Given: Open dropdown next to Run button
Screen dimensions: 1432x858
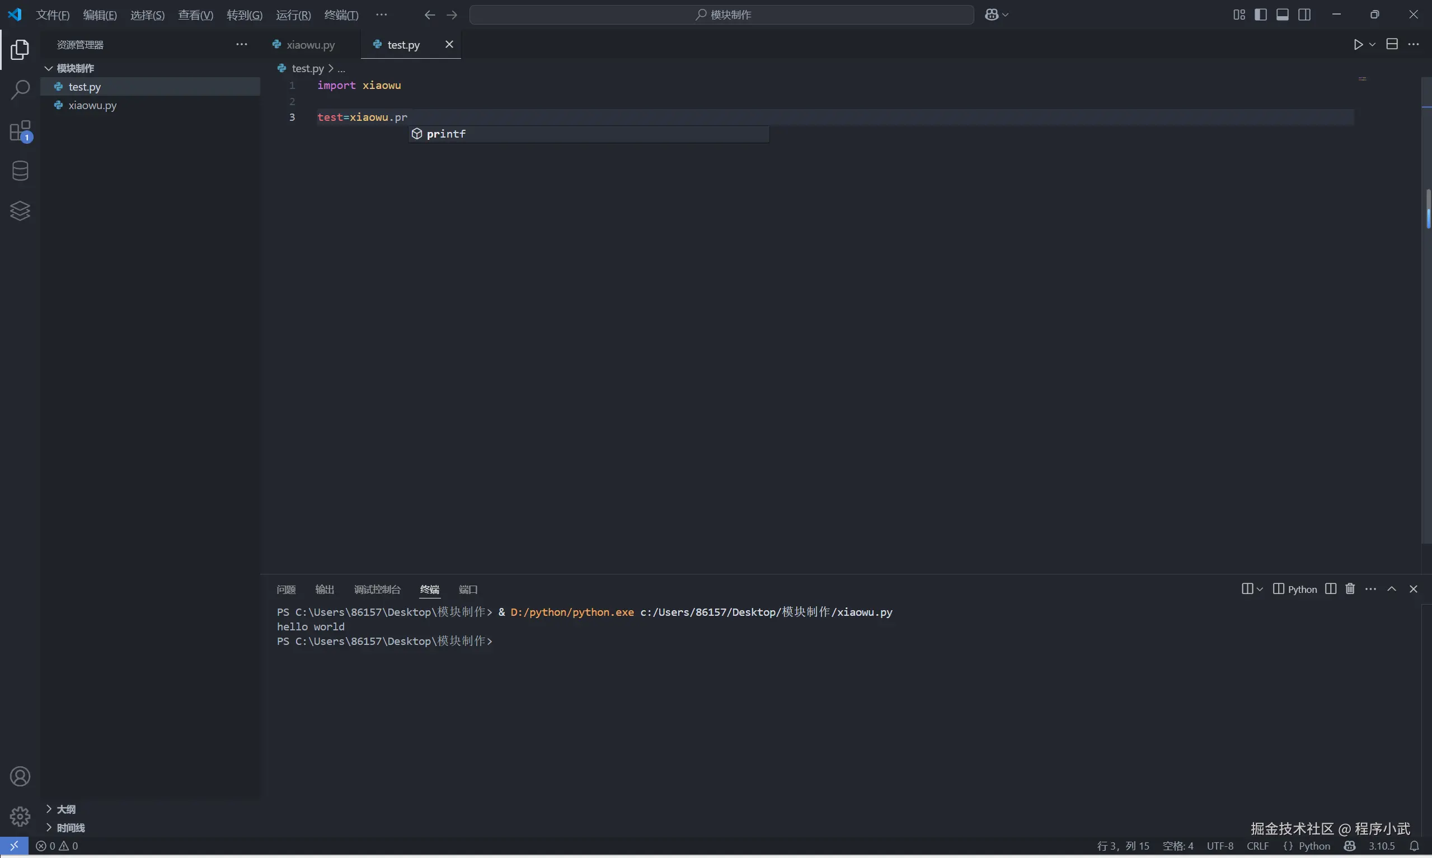Looking at the screenshot, I should (1373, 45).
